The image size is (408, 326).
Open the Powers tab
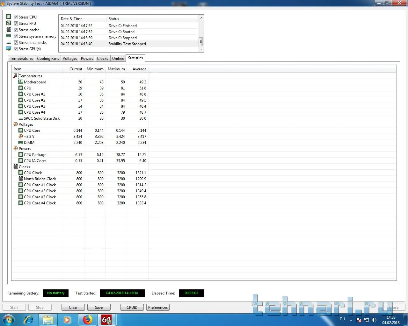point(87,59)
